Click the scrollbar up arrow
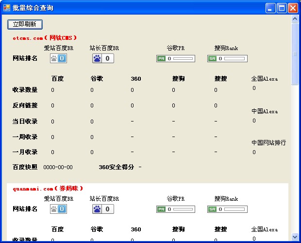This screenshot has height=243, width=301. 295,19
